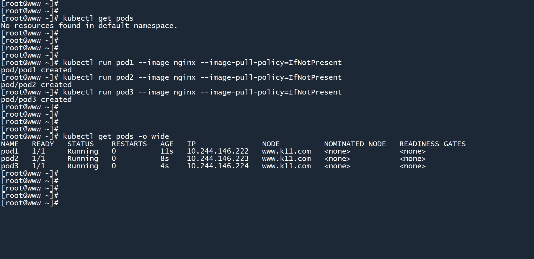The image size is (534, 259).
Task: Click the STATUS column header
Action: click(x=80, y=144)
